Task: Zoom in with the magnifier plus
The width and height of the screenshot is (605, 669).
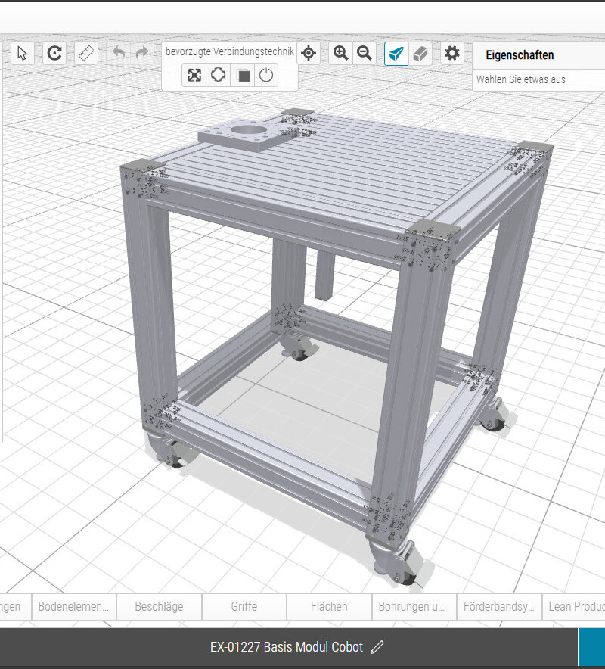Action: (341, 53)
